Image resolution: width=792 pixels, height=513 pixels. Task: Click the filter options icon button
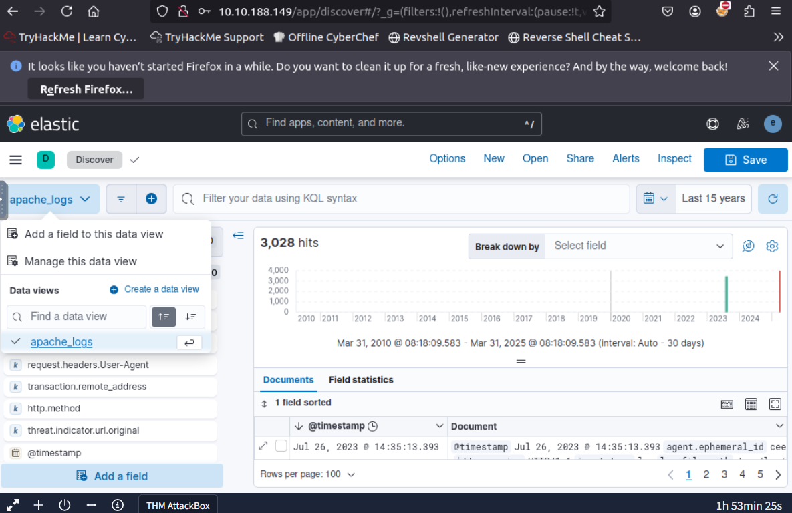click(x=121, y=199)
